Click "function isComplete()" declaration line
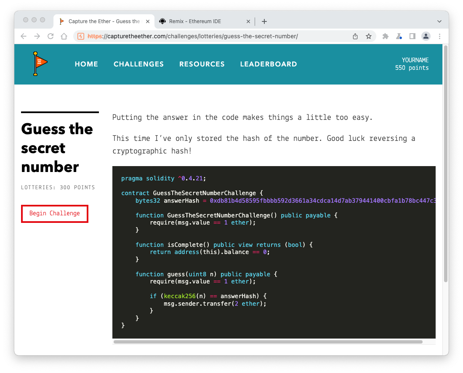This screenshot has width=463, height=373. click(224, 245)
